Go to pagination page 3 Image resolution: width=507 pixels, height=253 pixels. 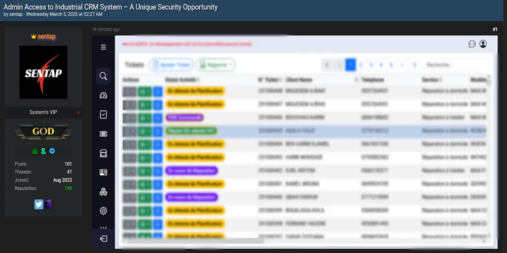(371, 65)
